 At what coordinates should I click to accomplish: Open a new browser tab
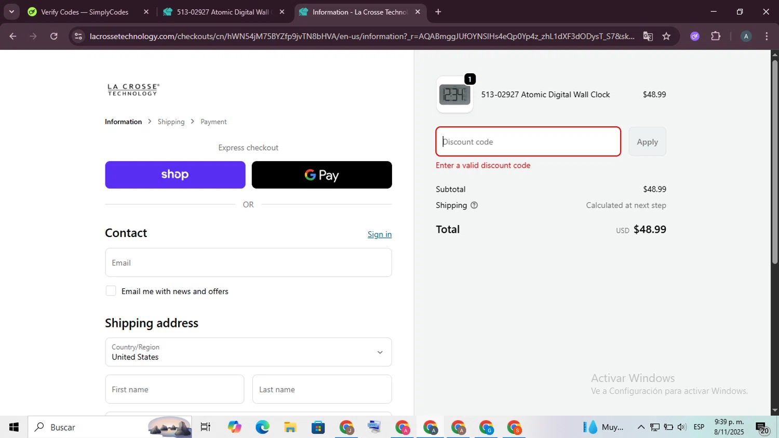438,11
